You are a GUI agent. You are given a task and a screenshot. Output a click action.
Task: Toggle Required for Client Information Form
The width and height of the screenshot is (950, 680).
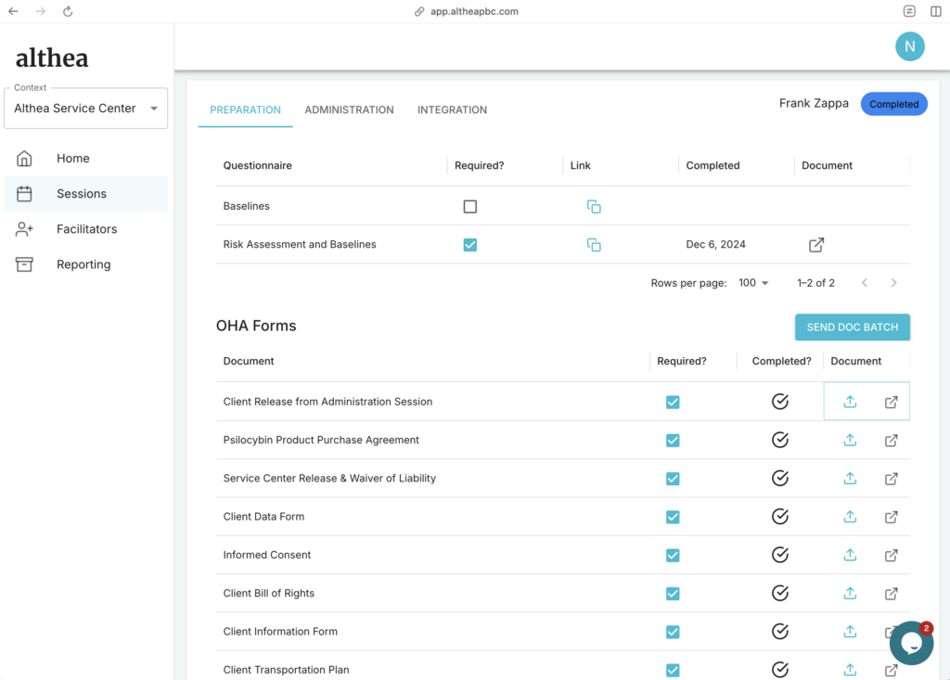[673, 632]
